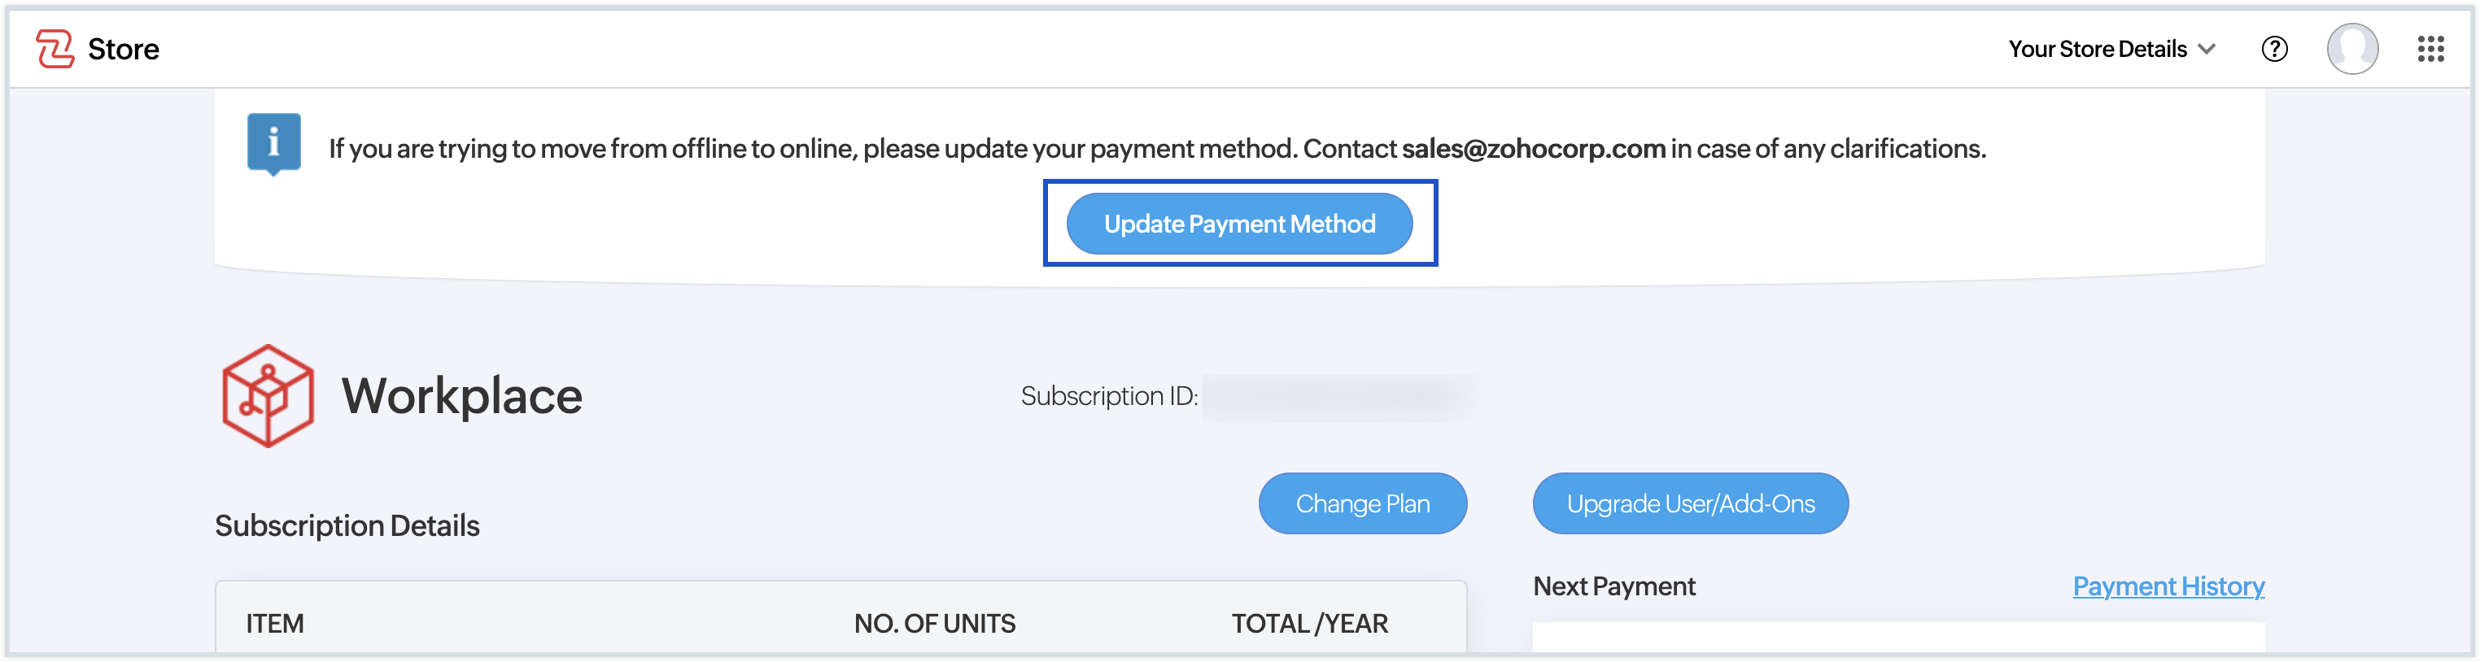Click the NO. OF UNITS column header
The height and width of the screenshot is (662, 2480).
934,624
